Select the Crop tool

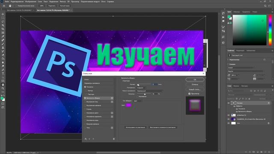pyautogui.click(x=3, y=29)
